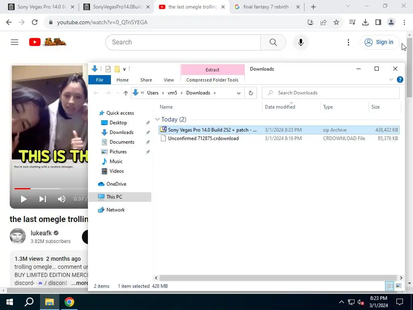Open Chrome media control icon
This screenshot has width=413, height=310.
[x=352, y=23]
